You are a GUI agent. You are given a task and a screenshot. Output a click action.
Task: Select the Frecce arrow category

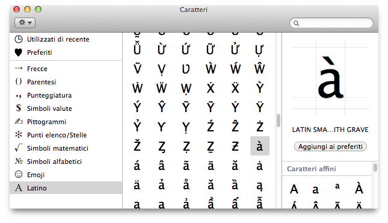66,69
